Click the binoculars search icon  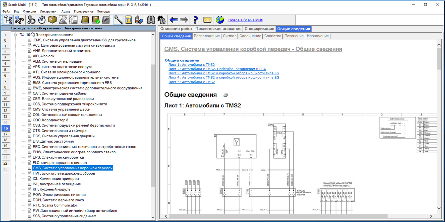(151, 20)
